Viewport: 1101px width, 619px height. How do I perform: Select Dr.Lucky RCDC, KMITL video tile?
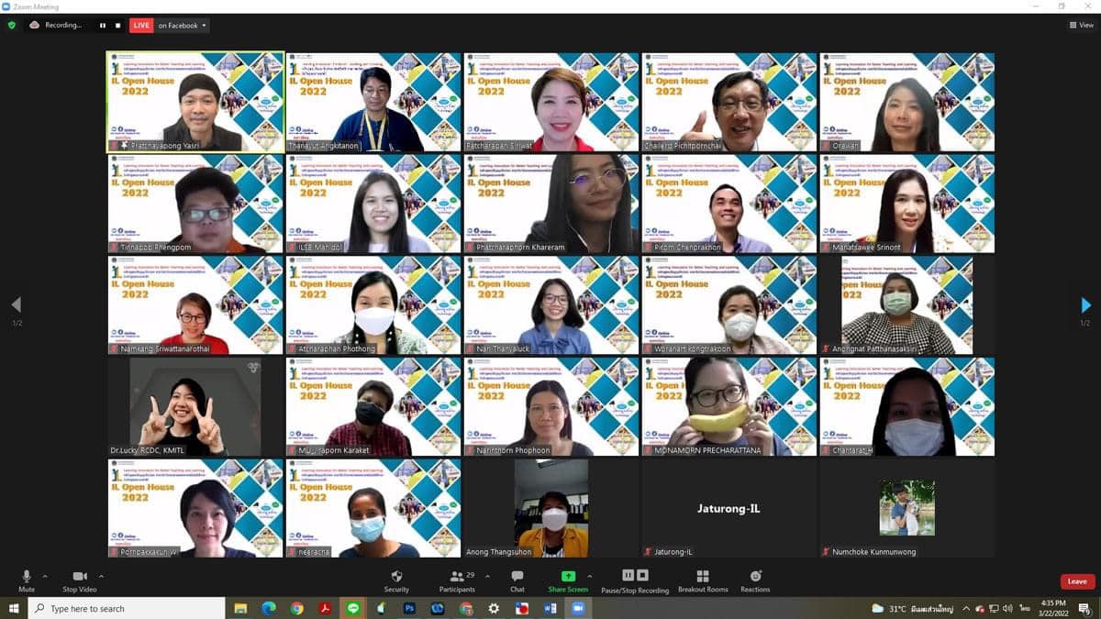click(196, 406)
